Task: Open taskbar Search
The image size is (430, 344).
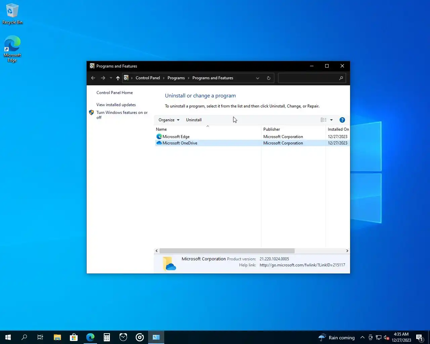Action: [x=24, y=337]
